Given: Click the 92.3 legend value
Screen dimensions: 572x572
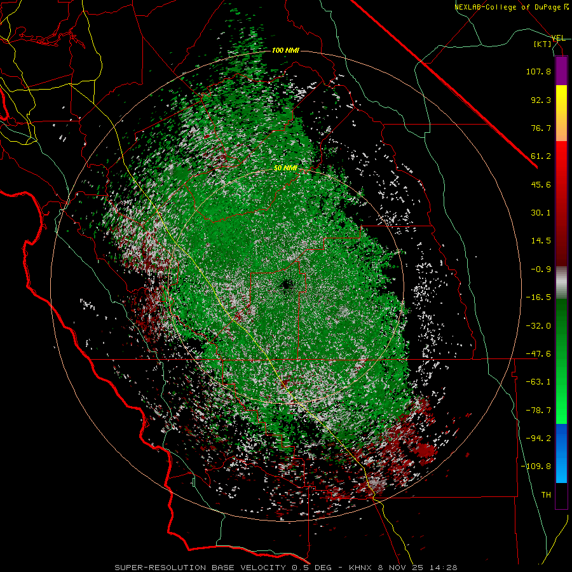Looking at the screenshot, I should 541,100.
